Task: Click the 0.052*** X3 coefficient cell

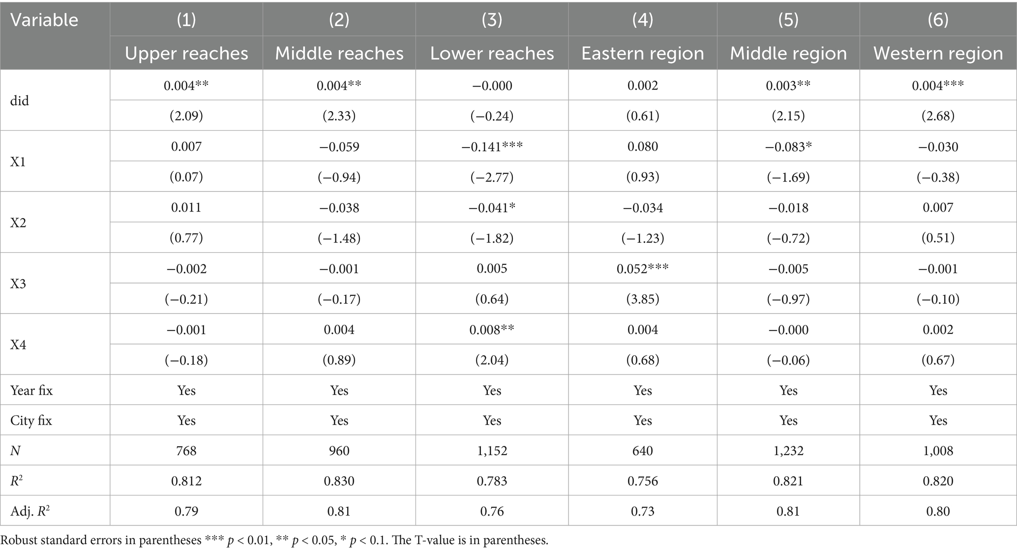Action: click(642, 268)
